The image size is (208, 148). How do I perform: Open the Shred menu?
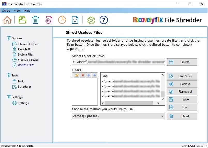[6, 11]
